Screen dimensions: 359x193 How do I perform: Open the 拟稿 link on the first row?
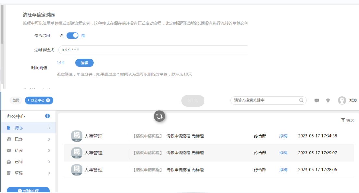tap(283, 136)
